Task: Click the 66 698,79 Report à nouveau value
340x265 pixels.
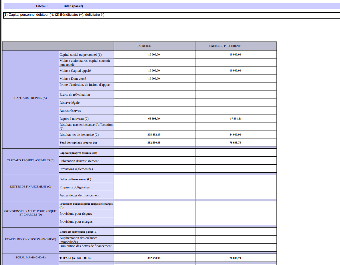Action: point(154,119)
